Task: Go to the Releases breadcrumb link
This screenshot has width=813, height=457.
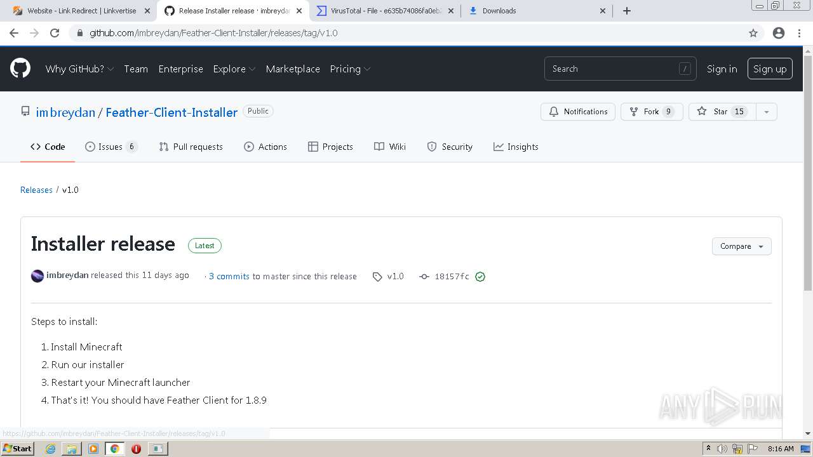Action: coord(36,190)
